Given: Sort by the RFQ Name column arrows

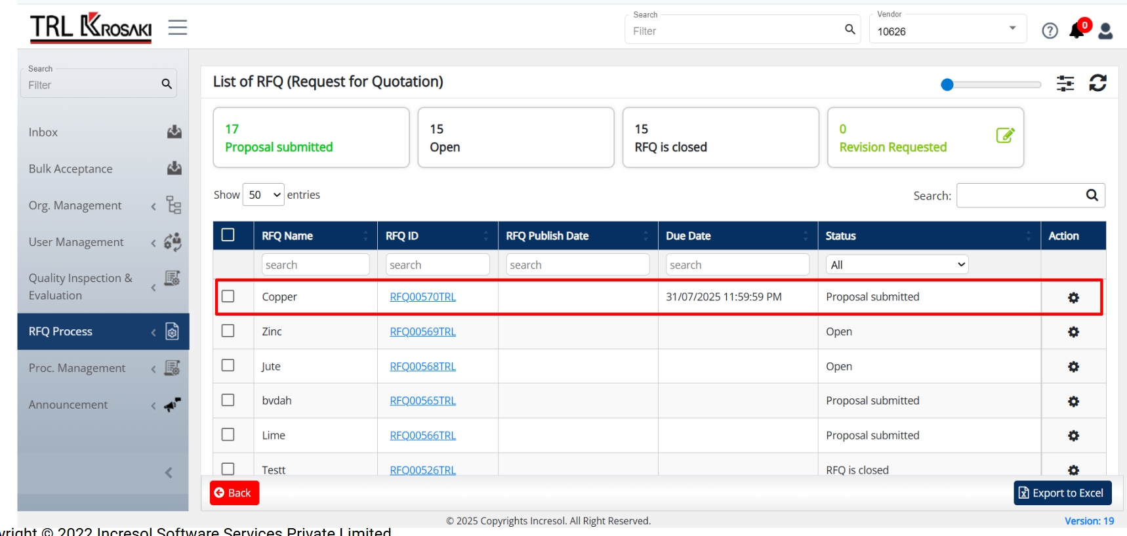Looking at the screenshot, I should point(365,236).
